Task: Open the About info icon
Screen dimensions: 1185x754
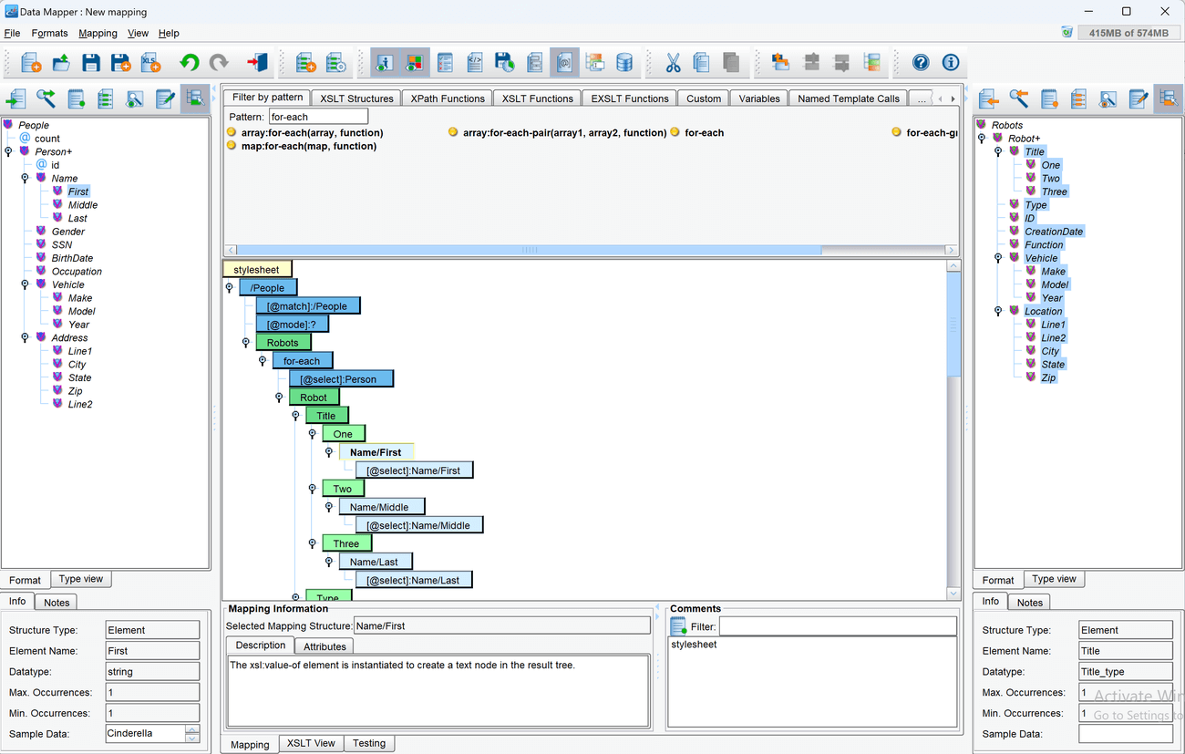Action: tap(951, 62)
